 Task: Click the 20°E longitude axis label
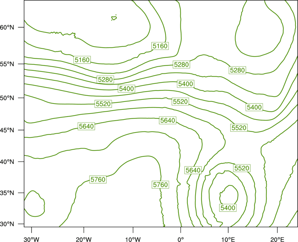[x=277, y=239]
